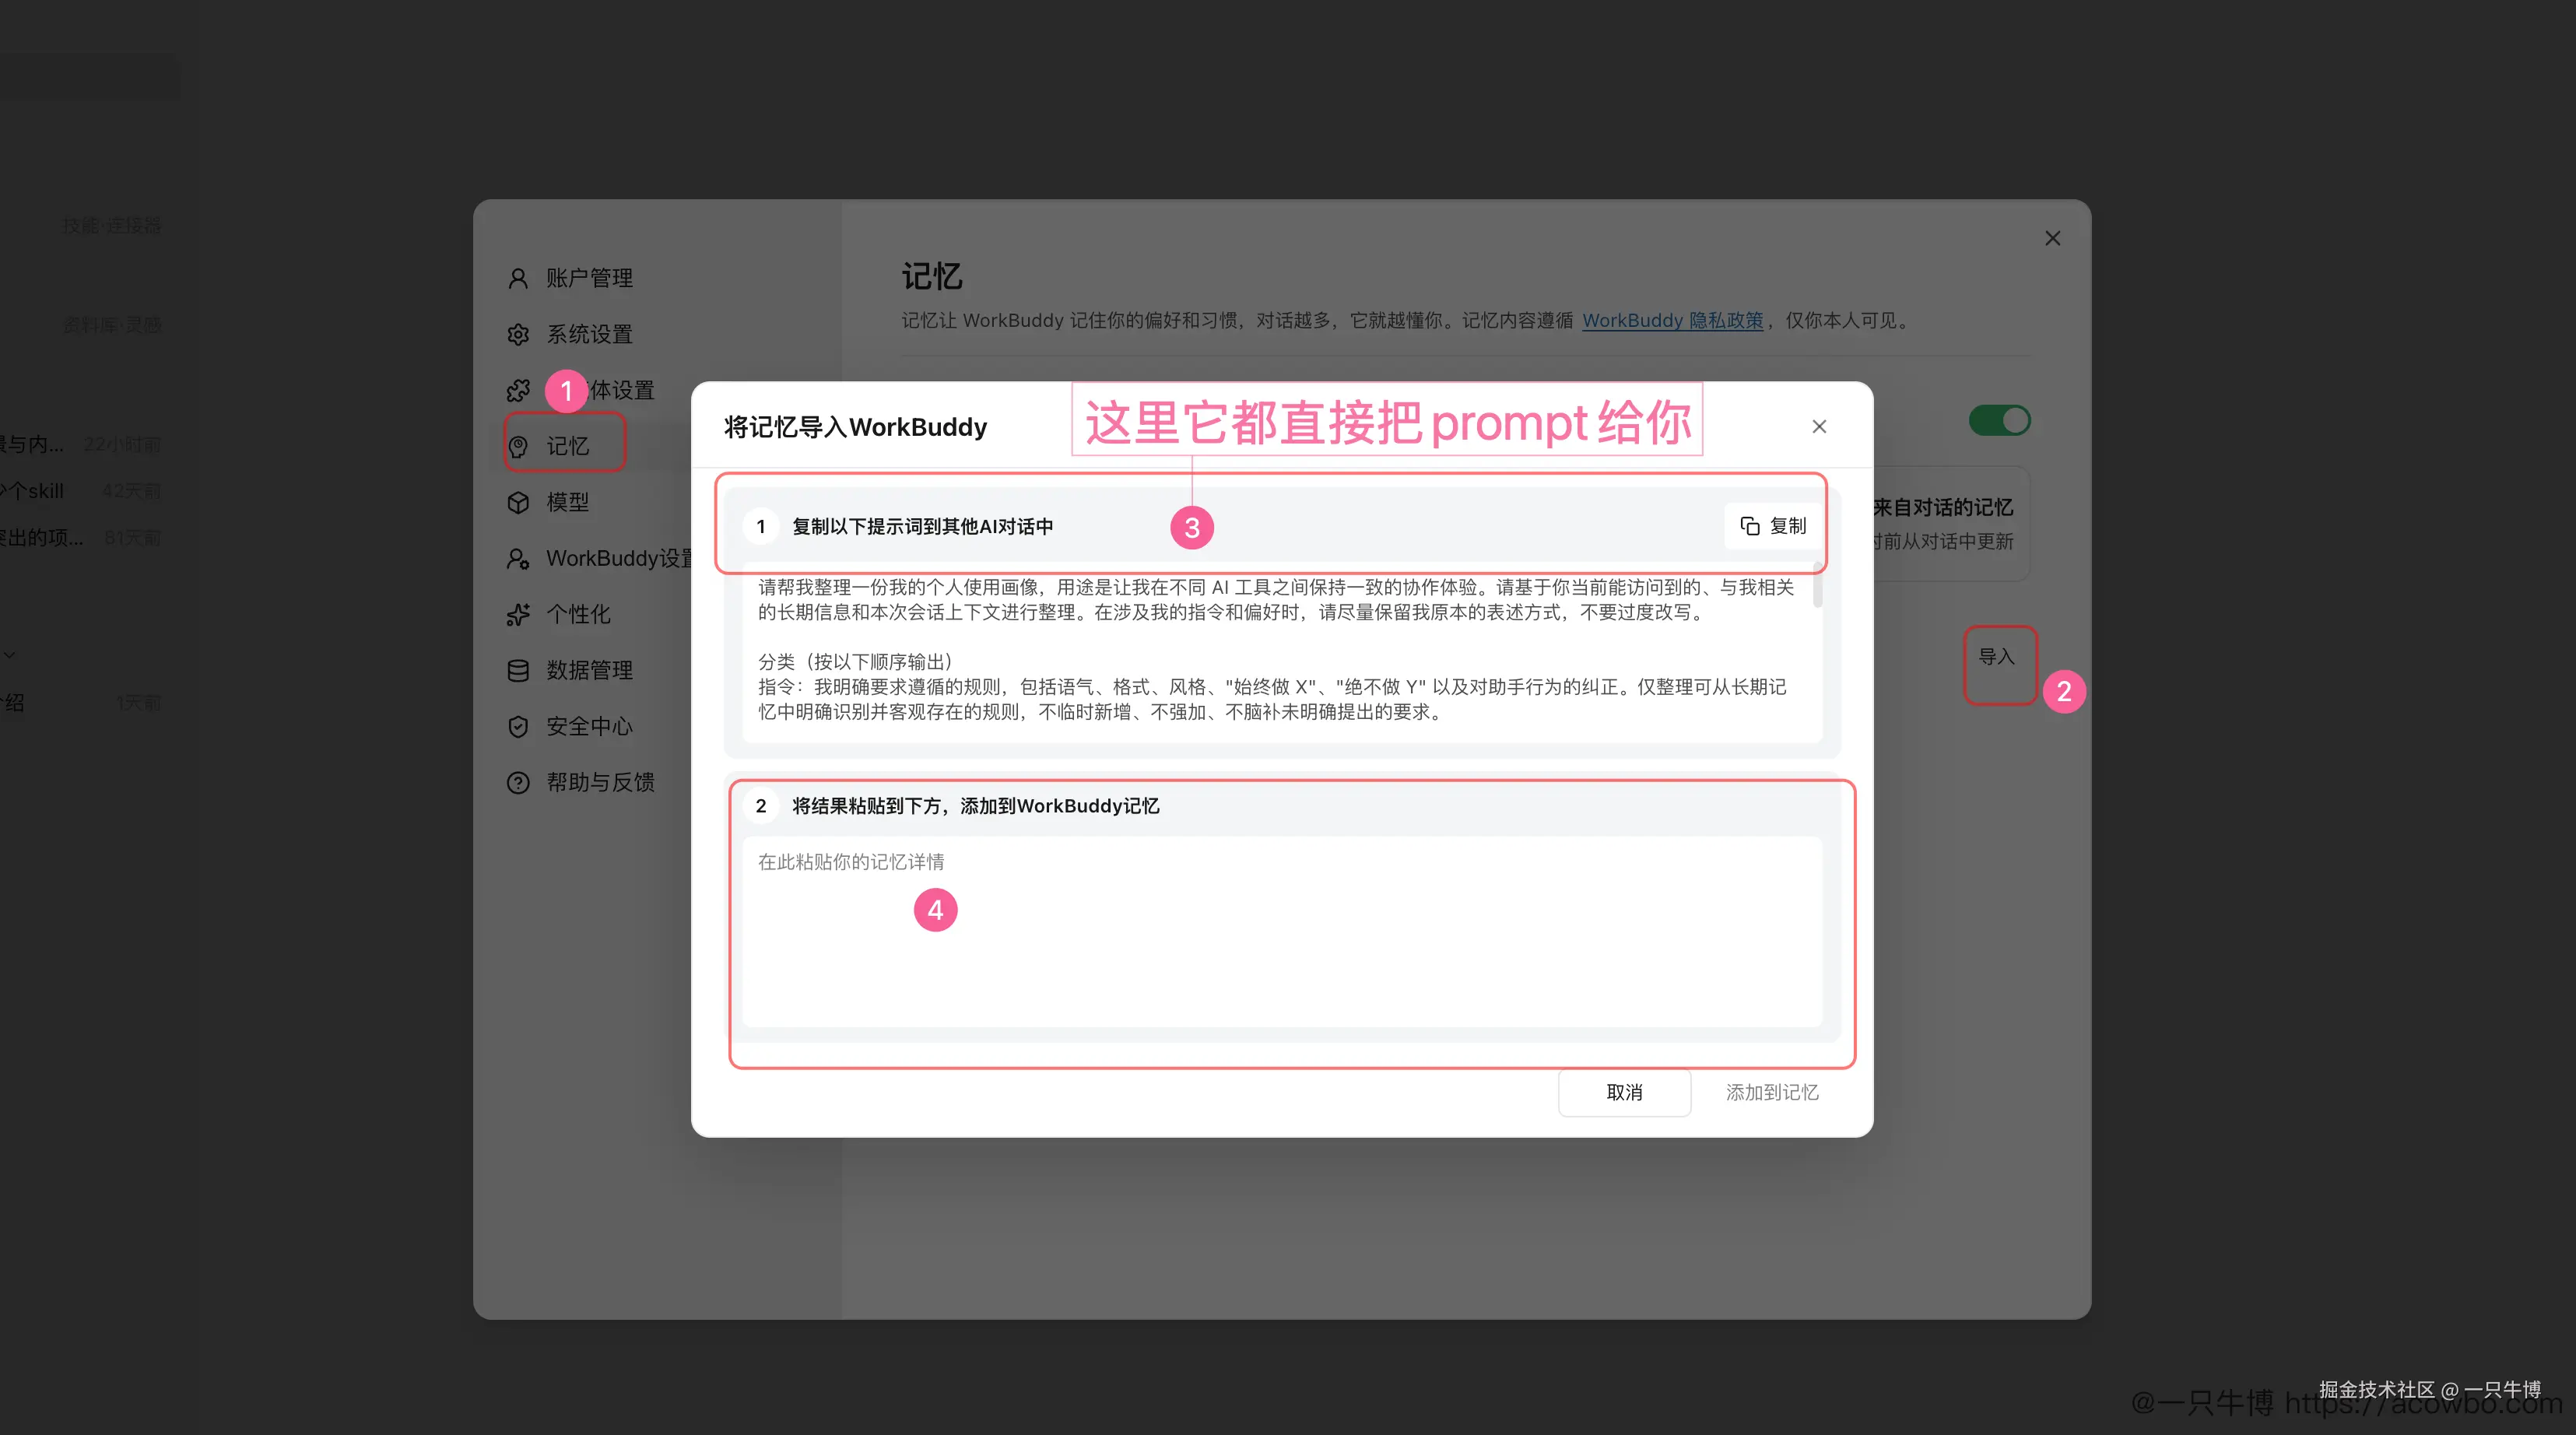Click the prompt paragraph beginning 指令：
2576x1435 pixels.
pos(1272,699)
